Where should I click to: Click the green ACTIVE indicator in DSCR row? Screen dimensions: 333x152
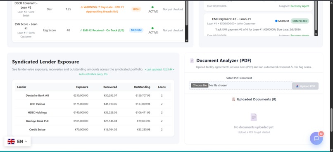click(x=152, y=7)
